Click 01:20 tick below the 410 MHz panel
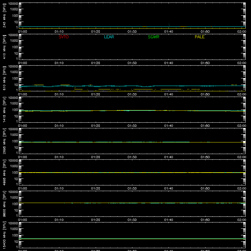Image resolution: width=251 pixels, height=251 pixels. [96, 63]
